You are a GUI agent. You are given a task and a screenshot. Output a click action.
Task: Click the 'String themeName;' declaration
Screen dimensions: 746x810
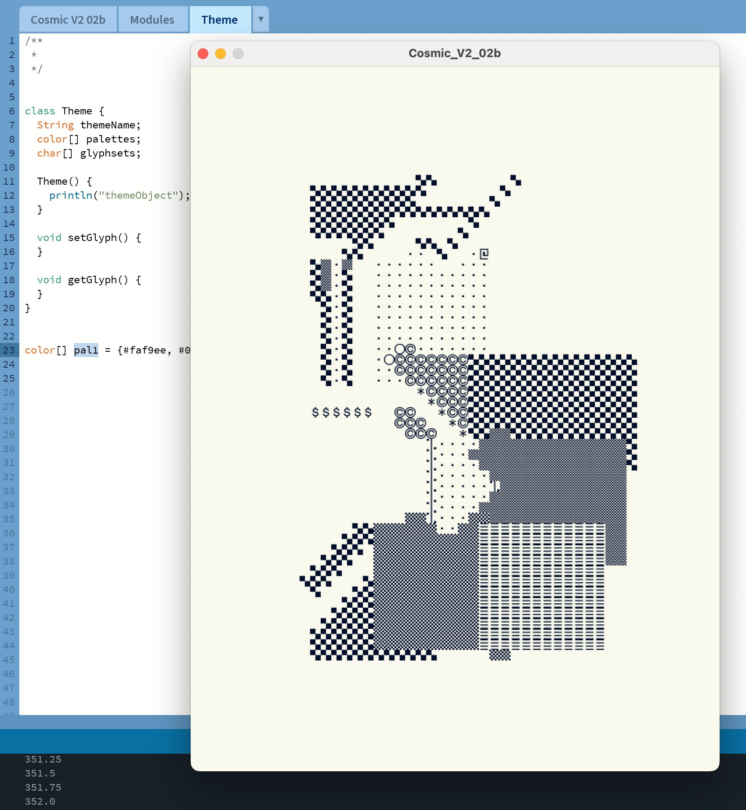[x=89, y=125]
